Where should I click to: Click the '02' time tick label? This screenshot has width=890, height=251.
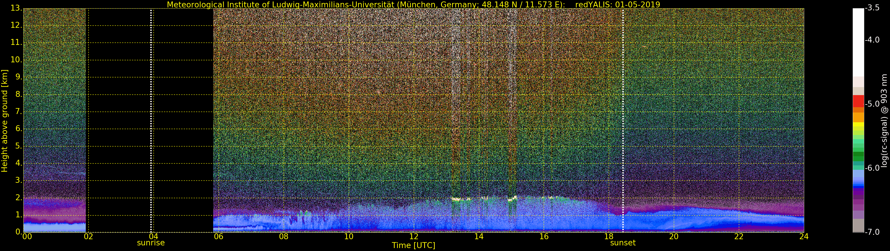pyautogui.click(x=88, y=236)
